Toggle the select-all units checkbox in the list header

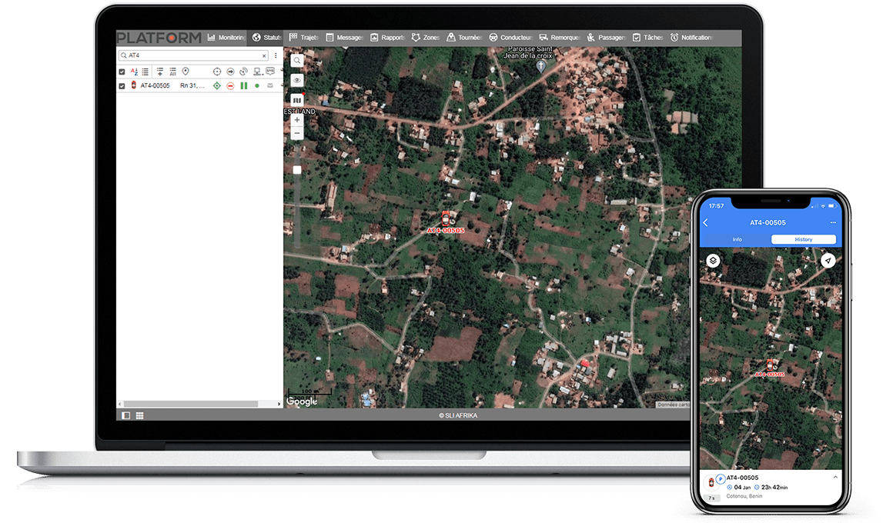point(122,72)
